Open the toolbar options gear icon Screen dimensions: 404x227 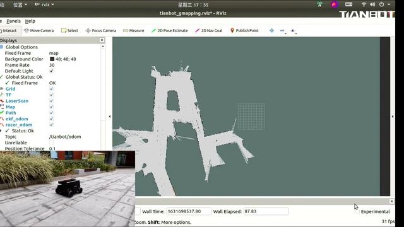pos(293,31)
